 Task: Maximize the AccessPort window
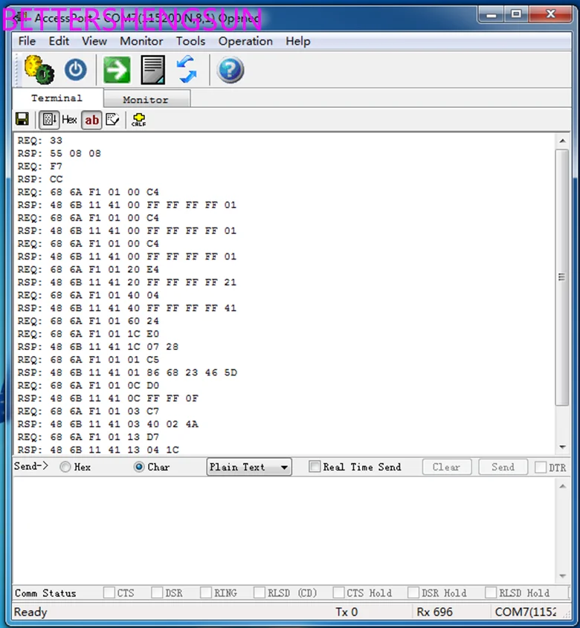(x=517, y=15)
